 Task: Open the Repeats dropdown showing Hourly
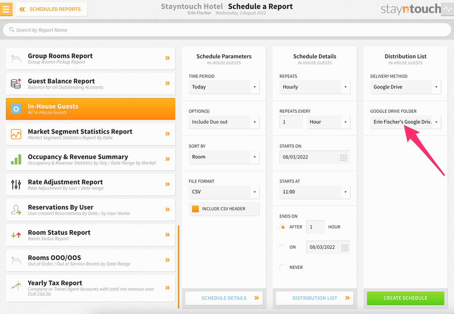click(x=315, y=87)
